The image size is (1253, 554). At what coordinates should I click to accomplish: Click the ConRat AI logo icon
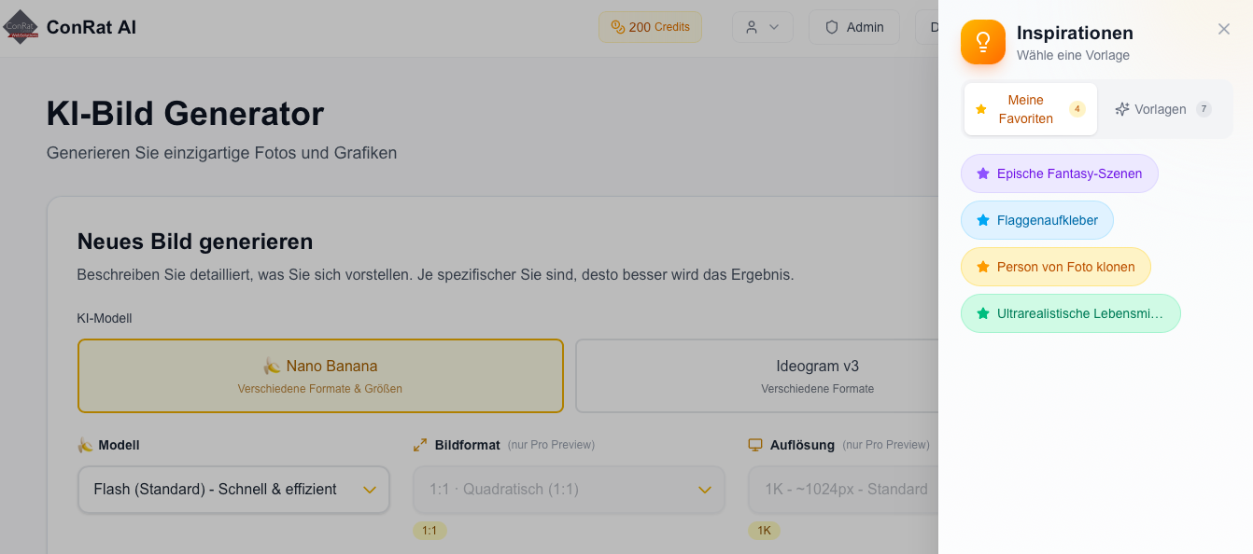(21, 27)
